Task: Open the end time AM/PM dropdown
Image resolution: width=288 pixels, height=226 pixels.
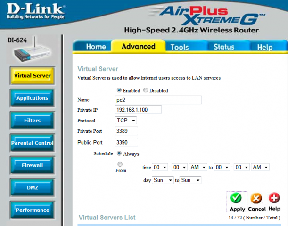Action: [260, 167]
